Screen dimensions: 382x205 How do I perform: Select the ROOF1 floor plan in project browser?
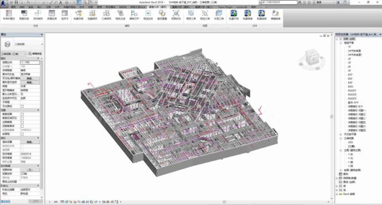352,91
